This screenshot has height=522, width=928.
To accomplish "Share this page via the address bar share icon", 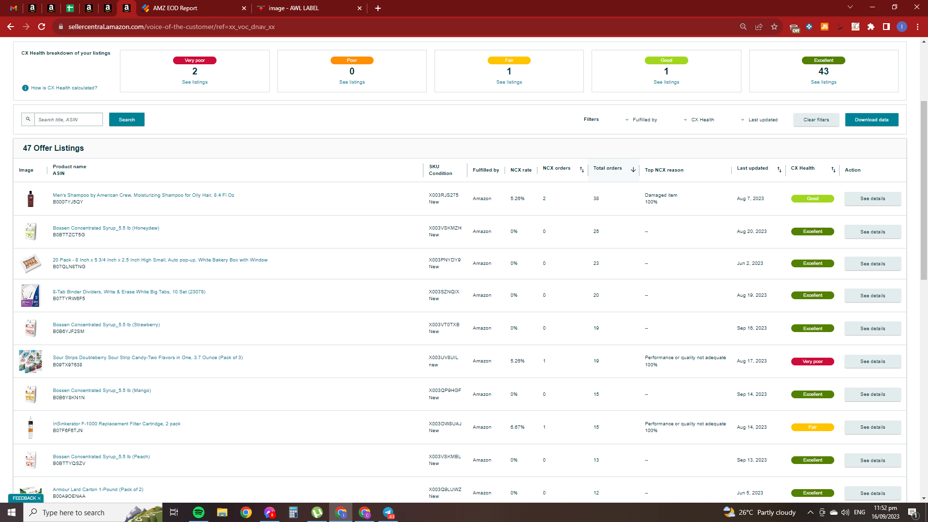I will pyautogui.click(x=759, y=27).
